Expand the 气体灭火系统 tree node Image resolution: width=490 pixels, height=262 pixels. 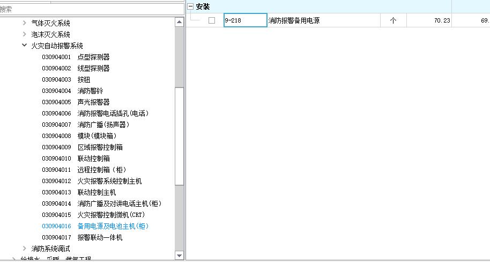coord(24,23)
